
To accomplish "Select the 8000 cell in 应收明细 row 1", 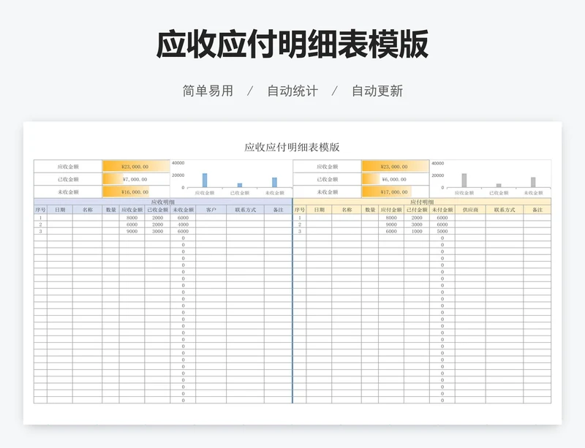I will click(132, 218).
